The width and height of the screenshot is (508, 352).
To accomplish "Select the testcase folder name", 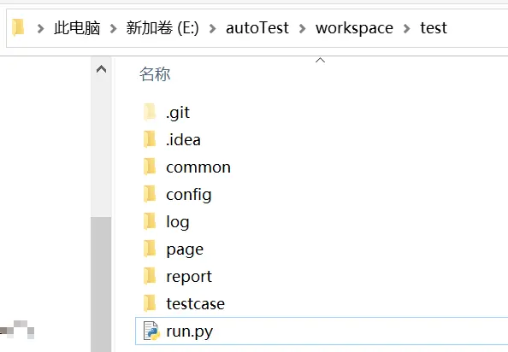I will pyautogui.click(x=195, y=304).
